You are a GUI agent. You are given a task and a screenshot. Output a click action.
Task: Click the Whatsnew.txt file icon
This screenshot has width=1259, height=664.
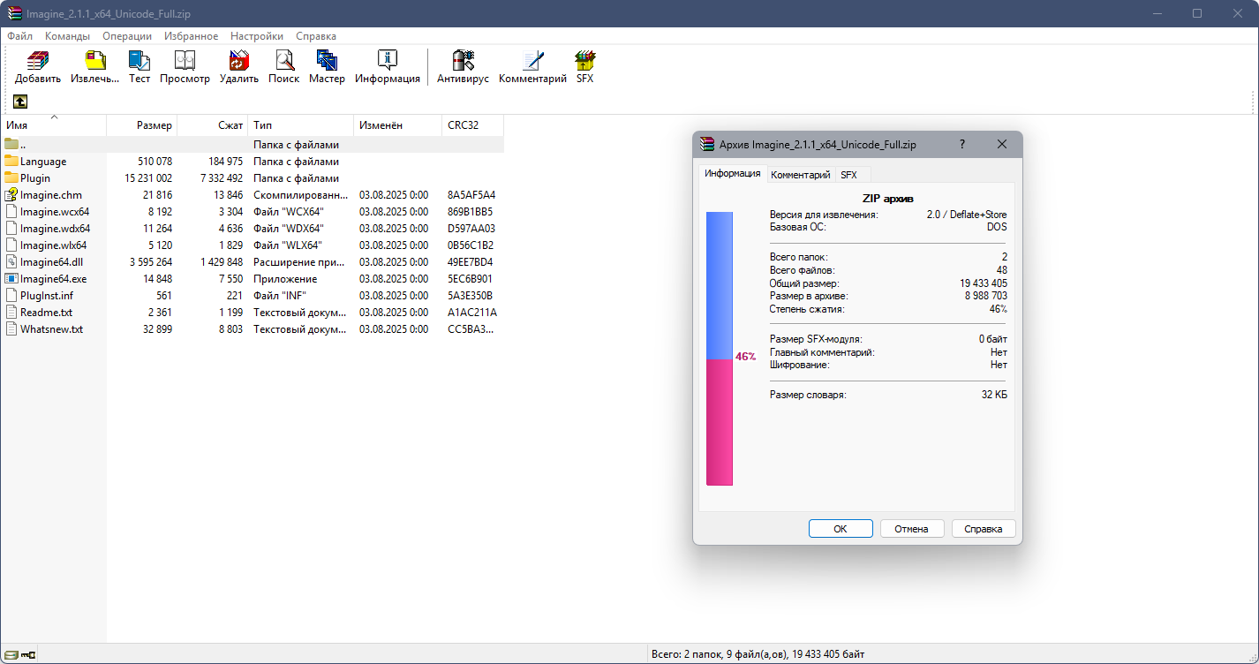11,328
